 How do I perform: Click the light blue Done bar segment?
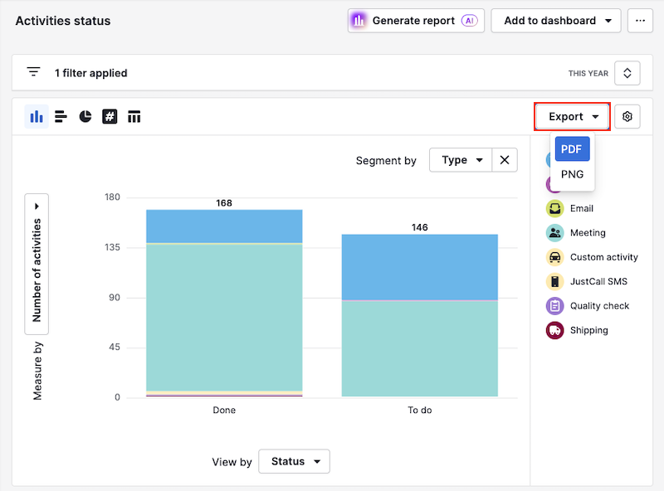point(224,226)
